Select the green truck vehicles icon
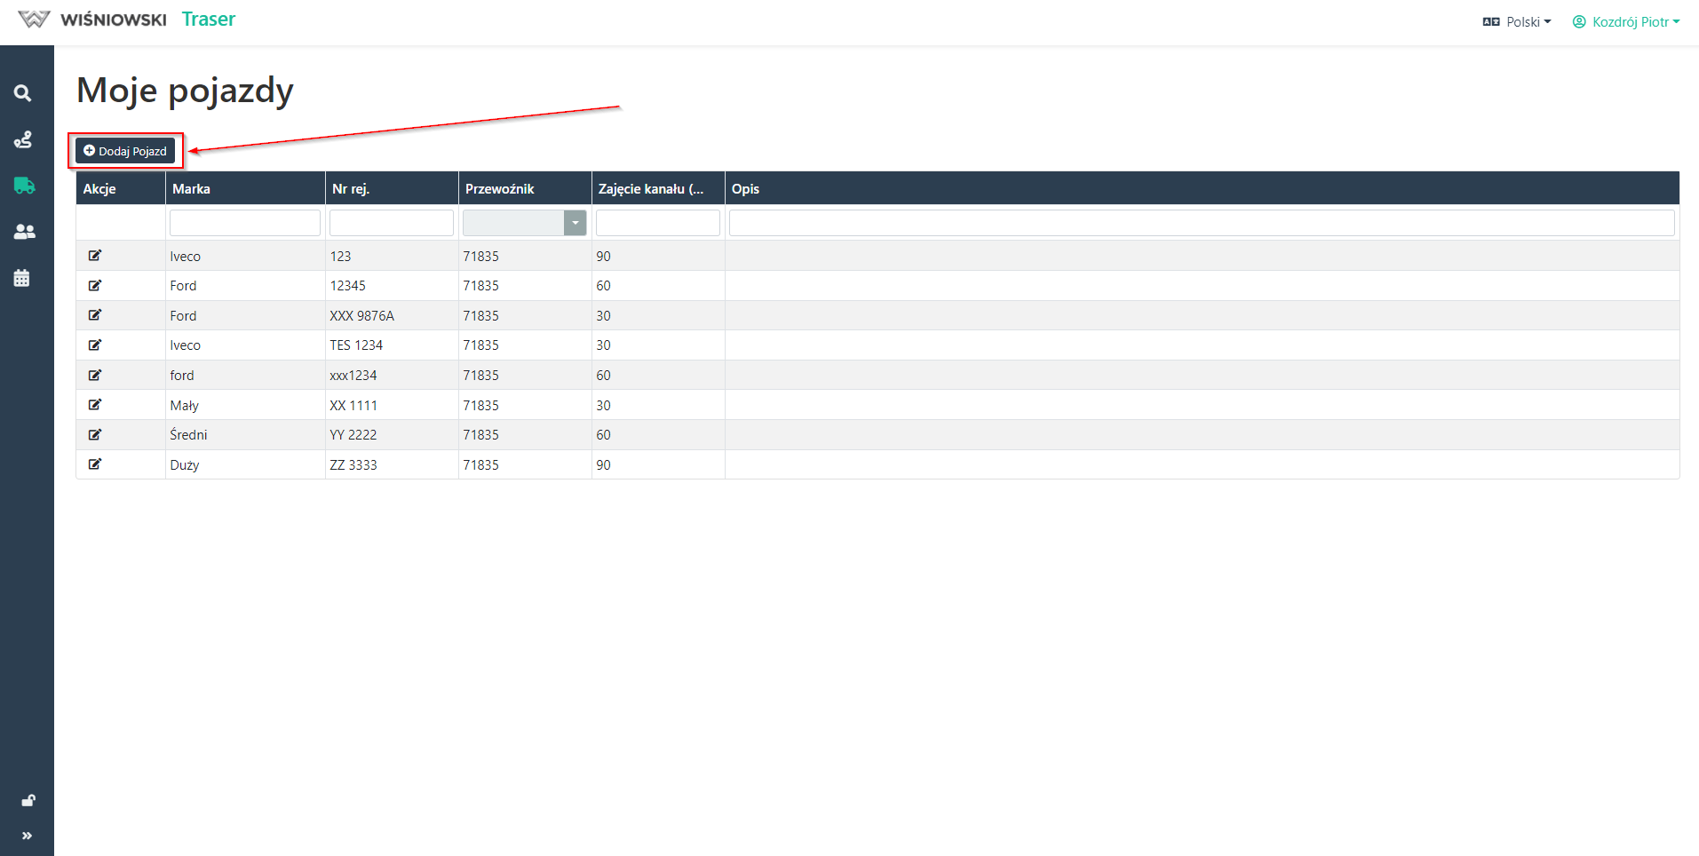The width and height of the screenshot is (1699, 856). 24,186
